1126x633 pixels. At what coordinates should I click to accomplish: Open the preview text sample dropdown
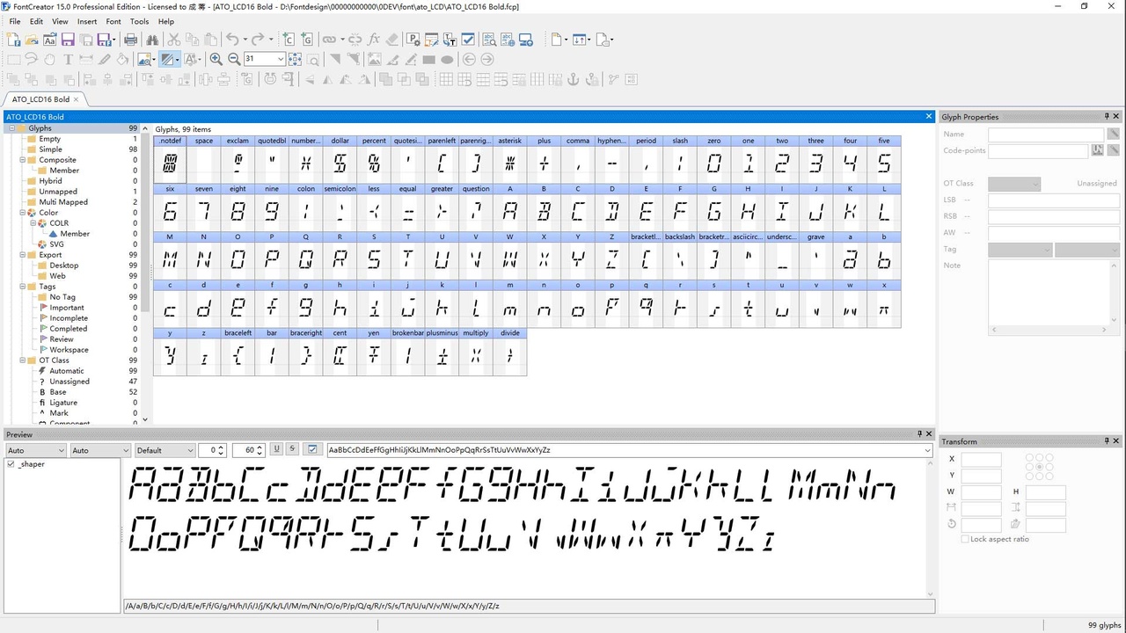926,450
